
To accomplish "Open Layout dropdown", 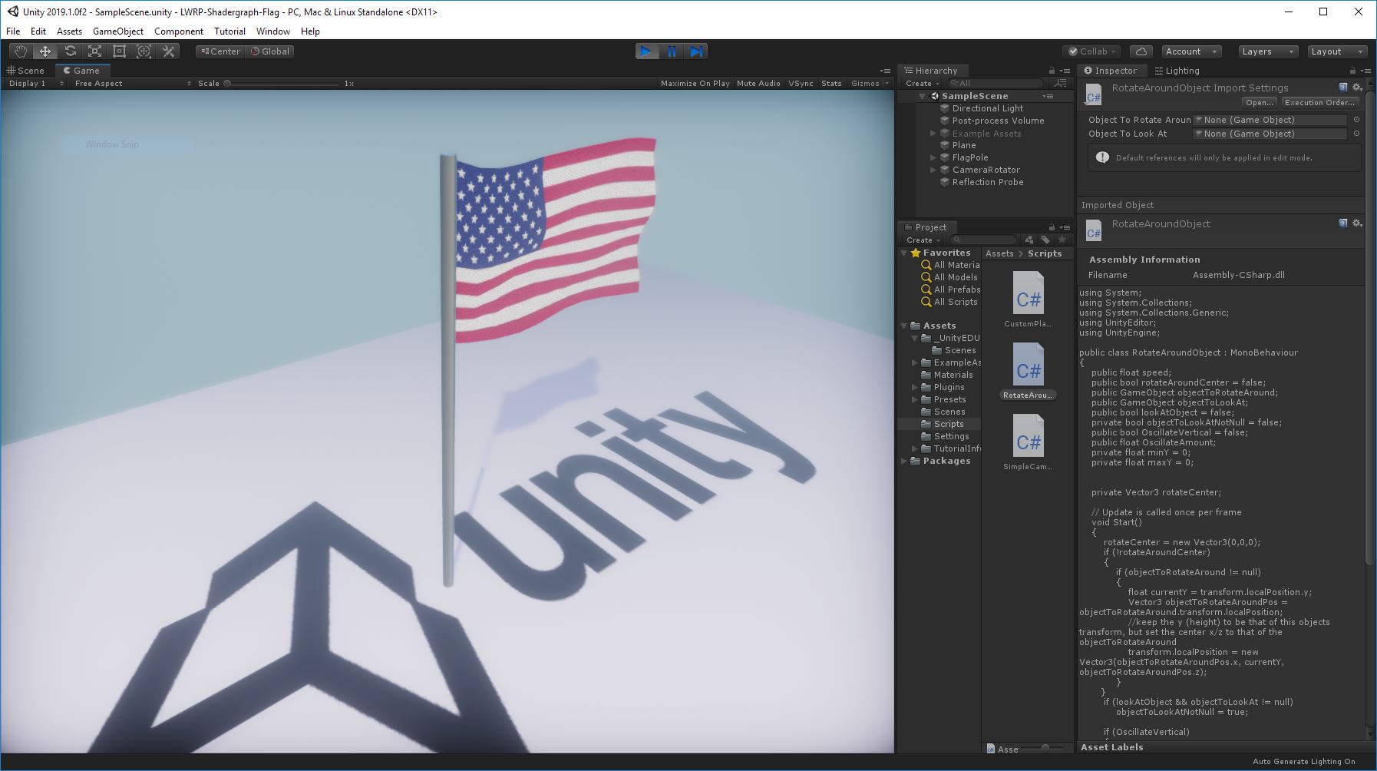I will tap(1336, 51).
